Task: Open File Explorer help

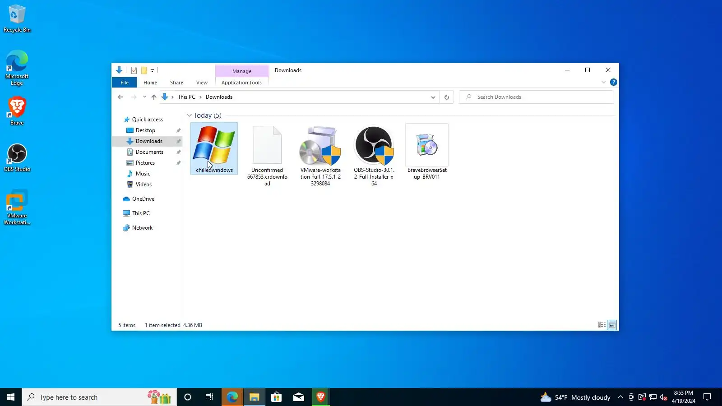Action: 614,82
